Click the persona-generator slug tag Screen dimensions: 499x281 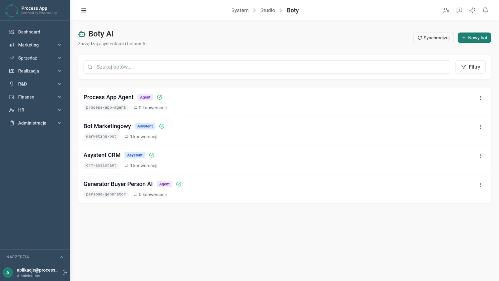coord(106,194)
